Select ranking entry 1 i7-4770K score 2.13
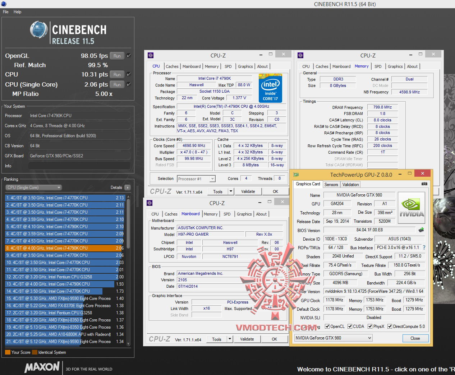This screenshot has height=375, width=455. [x=65, y=198]
